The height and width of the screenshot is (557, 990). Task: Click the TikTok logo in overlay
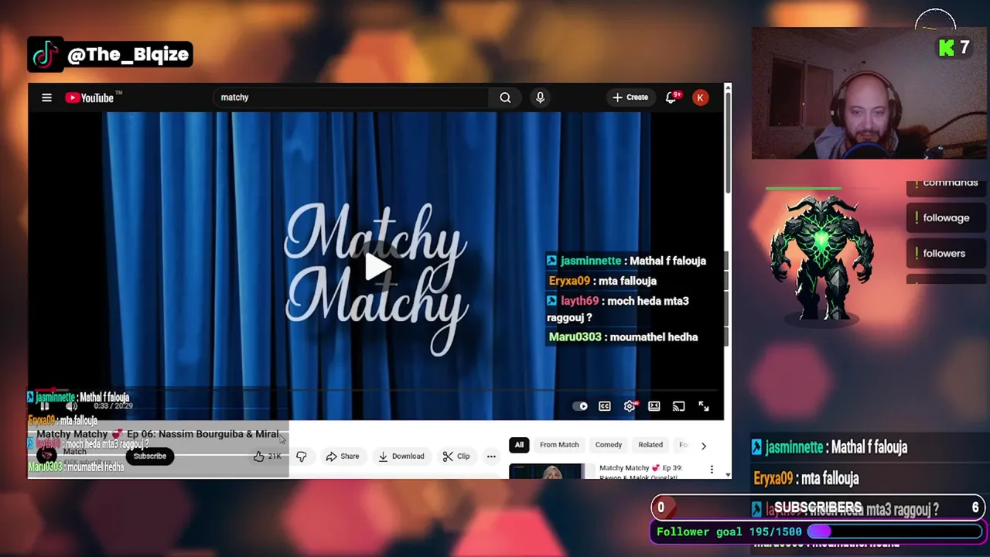[x=46, y=54]
